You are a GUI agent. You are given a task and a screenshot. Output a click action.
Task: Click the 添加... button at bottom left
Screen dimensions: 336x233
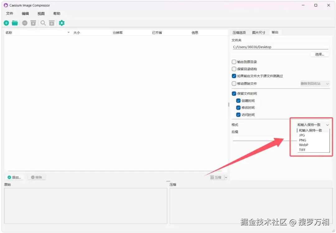[14, 177]
